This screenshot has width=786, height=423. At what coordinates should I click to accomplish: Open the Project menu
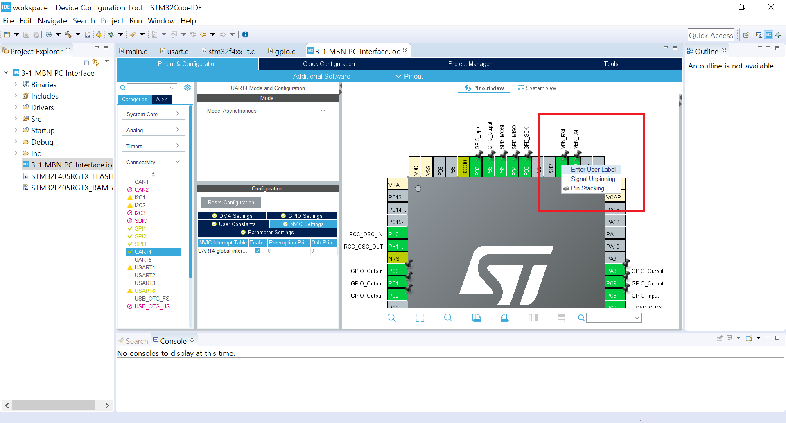click(x=112, y=21)
